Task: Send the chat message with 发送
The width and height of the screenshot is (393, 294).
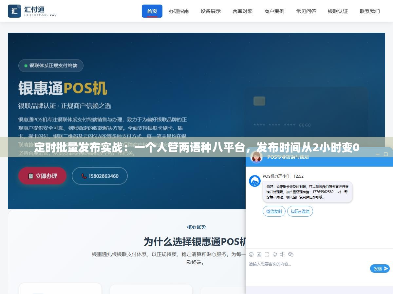Action: pos(380,269)
